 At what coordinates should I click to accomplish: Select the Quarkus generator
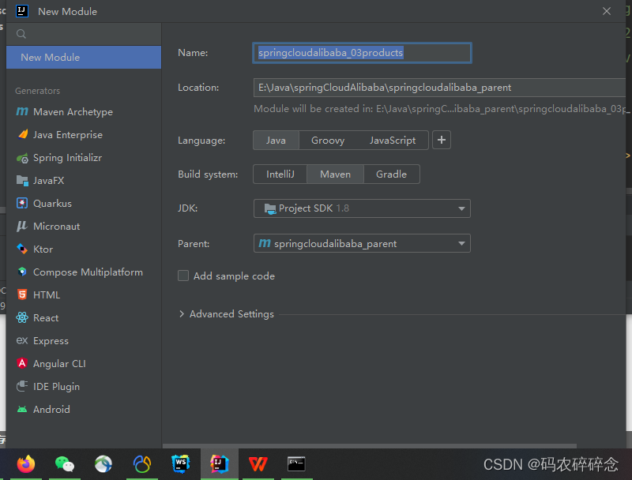tap(84, 204)
